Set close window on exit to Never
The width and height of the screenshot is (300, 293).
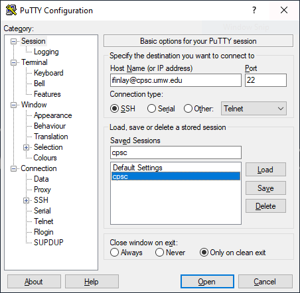159,253
